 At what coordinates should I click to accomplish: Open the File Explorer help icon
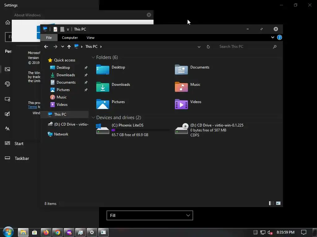[x=280, y=37]
